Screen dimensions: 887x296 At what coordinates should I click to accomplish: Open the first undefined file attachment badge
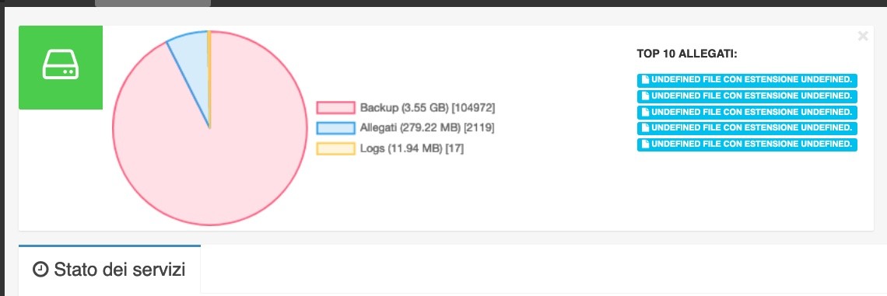[x=747, y=80]
